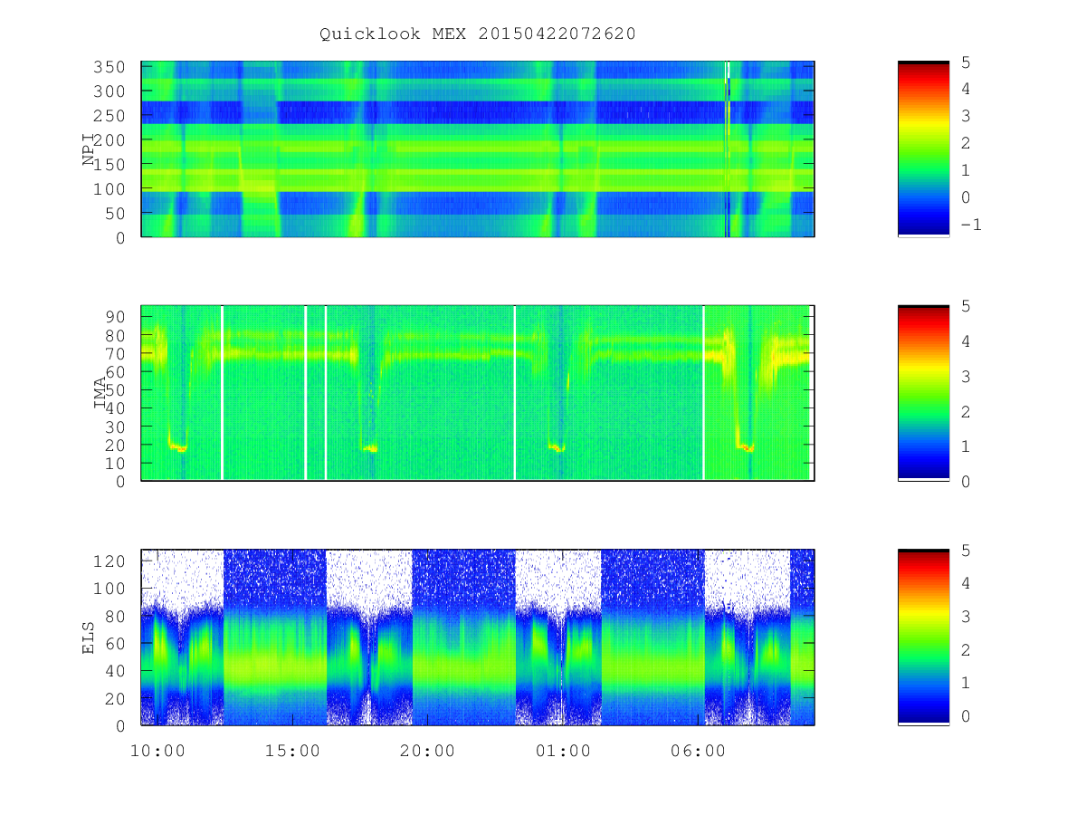Click the ELS panel color scale bar
This screenshot has width=1086, height=815.
pyautogui.click(x=923, y=637)
